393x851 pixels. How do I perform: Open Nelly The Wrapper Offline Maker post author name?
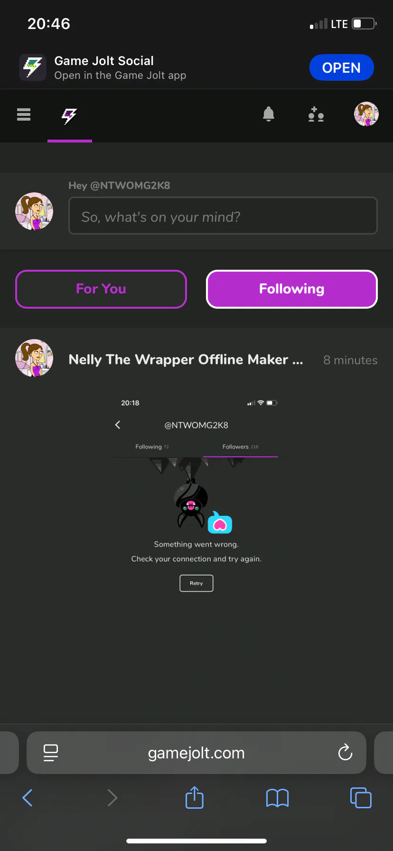click(x=186, y=359)
